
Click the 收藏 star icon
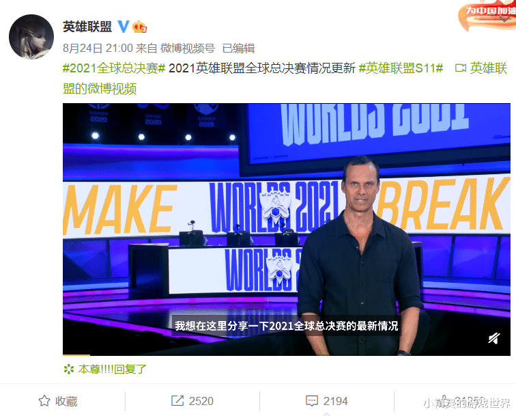coord(44,401)
